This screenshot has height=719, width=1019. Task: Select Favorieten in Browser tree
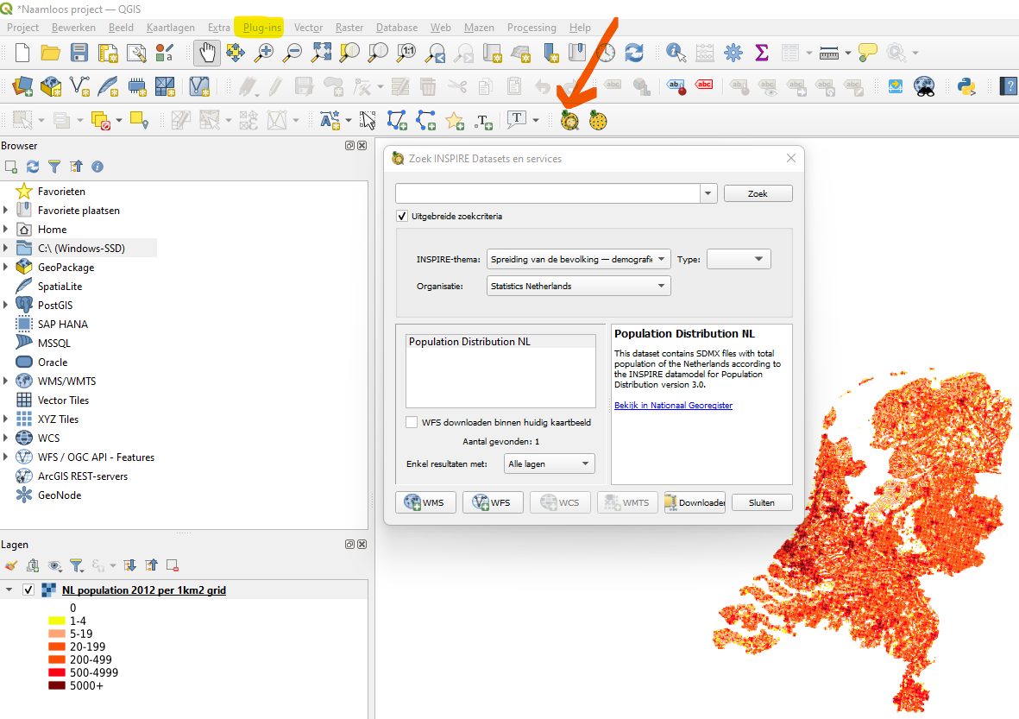coord(61,191)
